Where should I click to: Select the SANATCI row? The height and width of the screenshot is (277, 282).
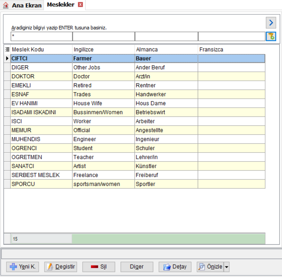[138, 166]
